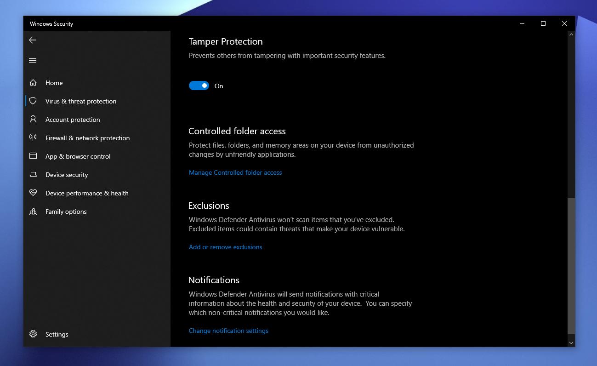Collapse the hamburger navigation menu

pos(33,61)
